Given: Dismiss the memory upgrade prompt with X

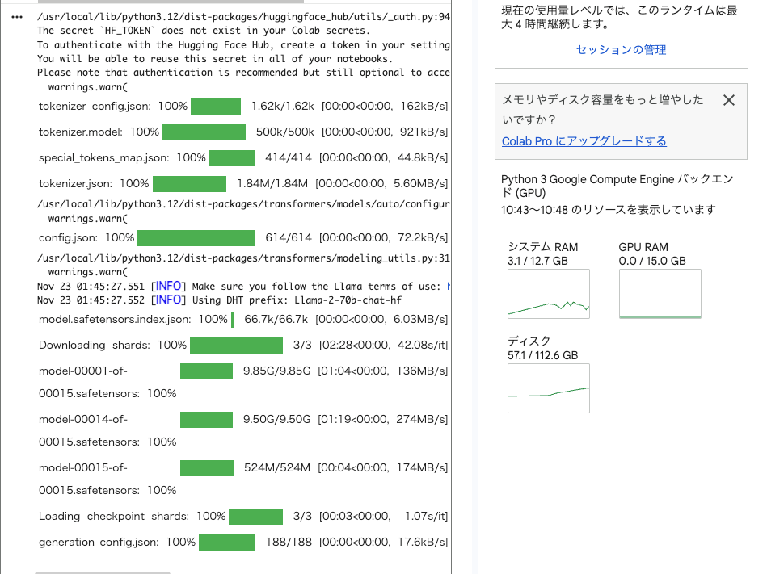Looking at the screenshot, I should 728,100.
